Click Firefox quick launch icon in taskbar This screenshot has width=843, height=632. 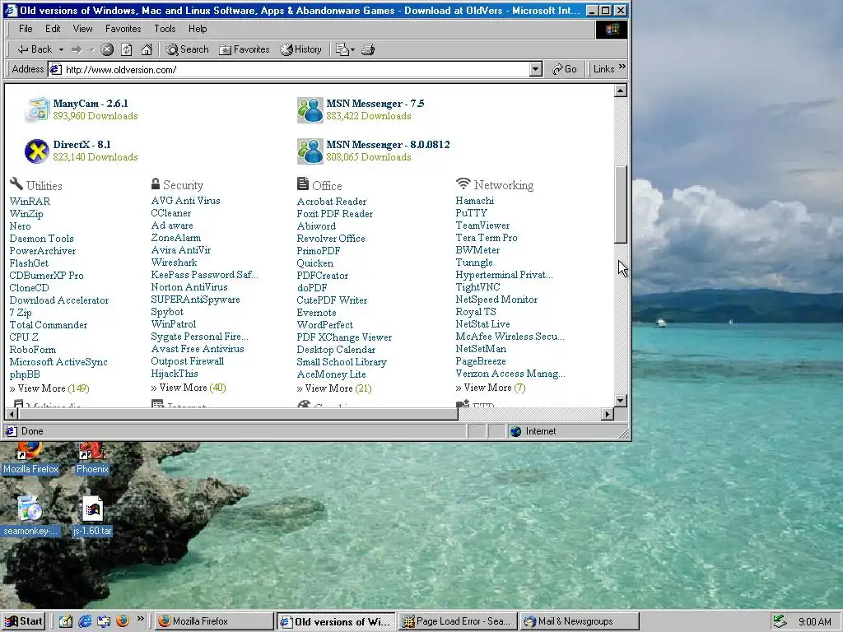tap(123, 621)
